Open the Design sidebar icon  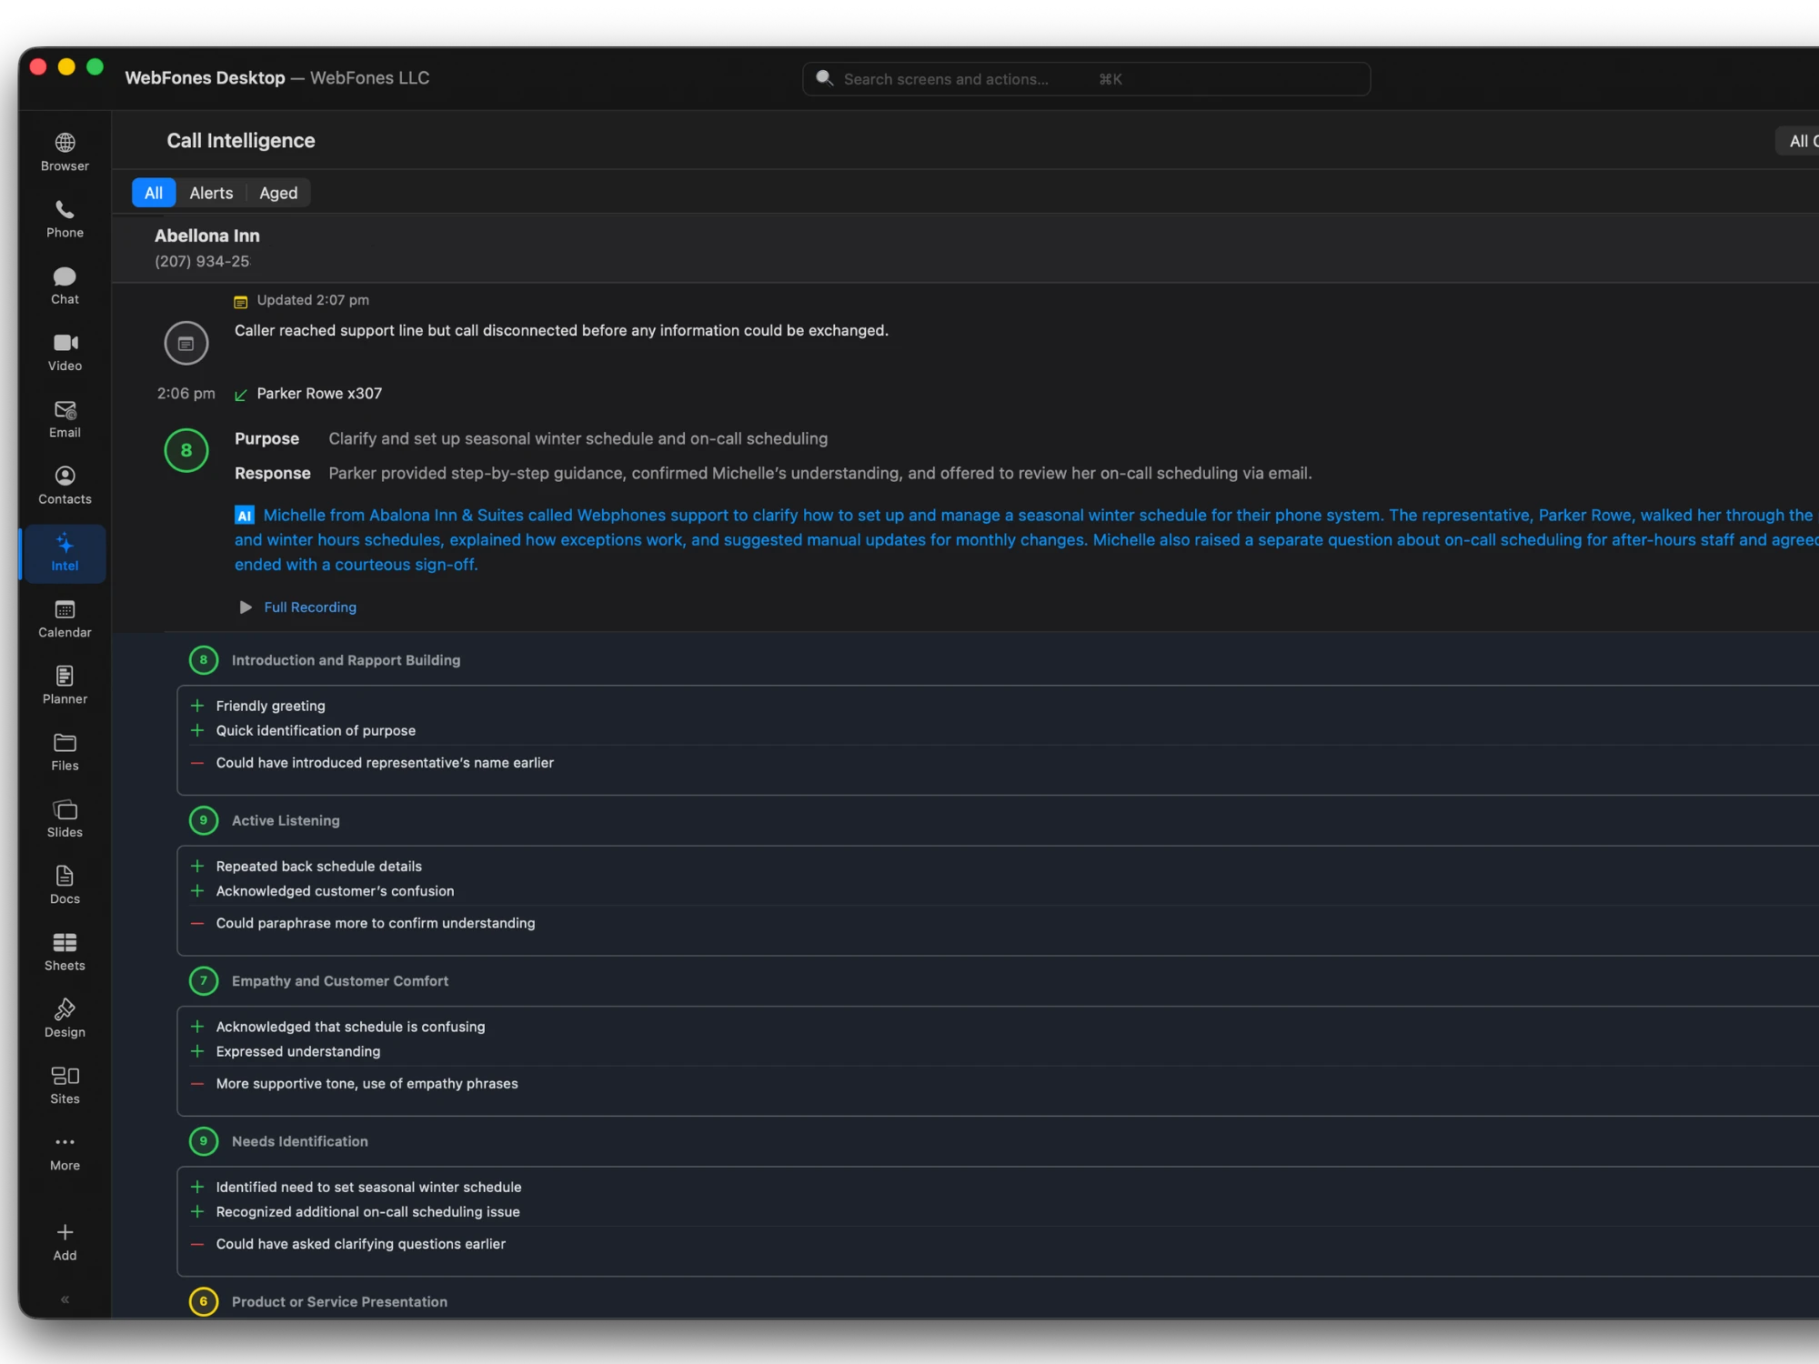click(x=65, y=1019)
